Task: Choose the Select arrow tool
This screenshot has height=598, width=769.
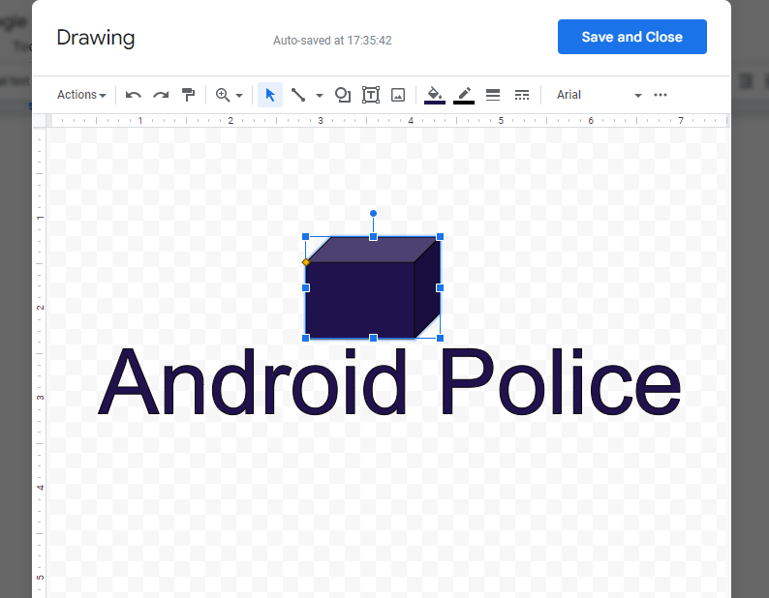Action: pos(270,95)
